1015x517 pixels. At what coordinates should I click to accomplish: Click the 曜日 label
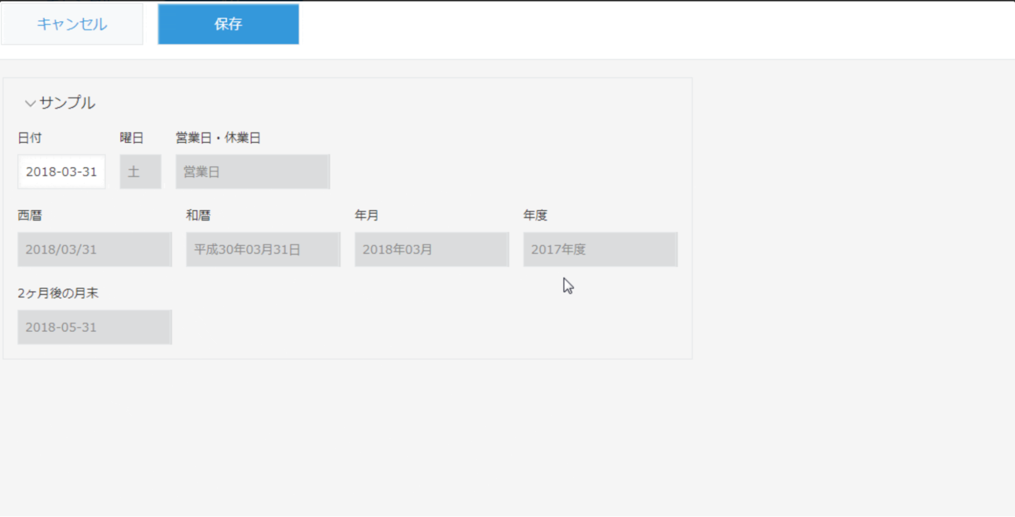coord(132,138)
